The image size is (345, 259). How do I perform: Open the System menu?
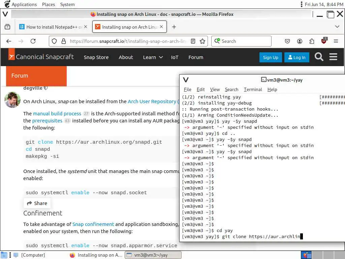point(67,4)
